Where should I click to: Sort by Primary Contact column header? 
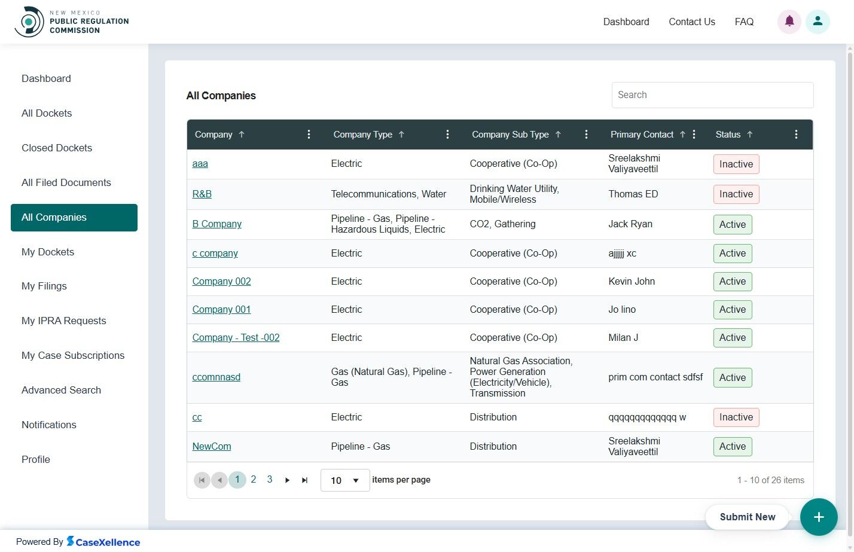coord(642,135)
